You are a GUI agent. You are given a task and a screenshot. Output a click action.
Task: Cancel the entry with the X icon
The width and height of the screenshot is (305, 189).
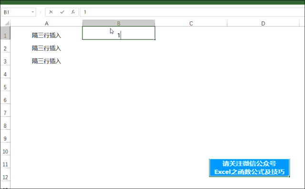pyautogui.click(x=51, y=12)
